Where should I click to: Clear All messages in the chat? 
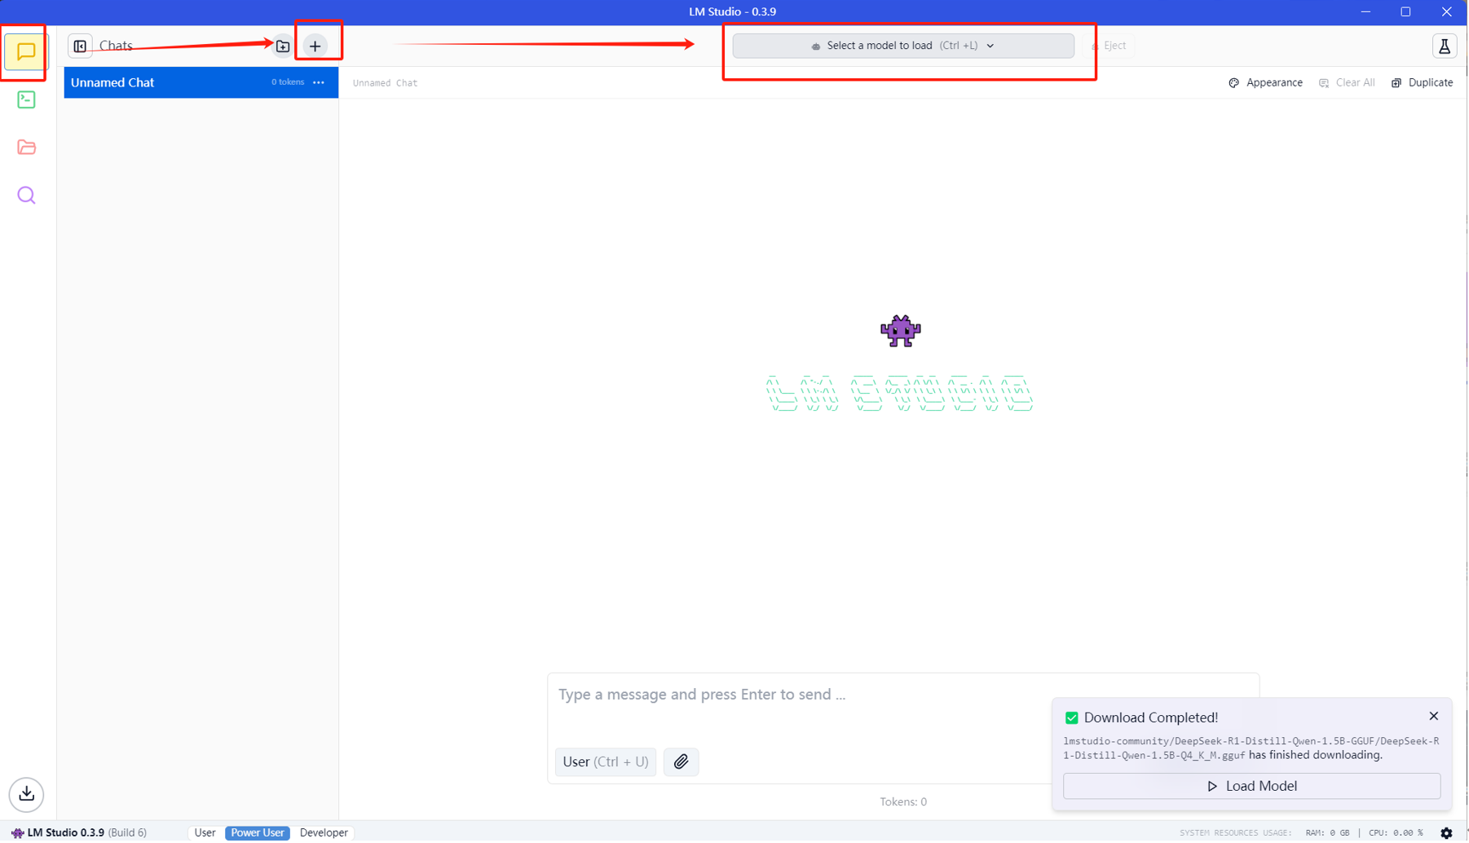pos(1348,83)
